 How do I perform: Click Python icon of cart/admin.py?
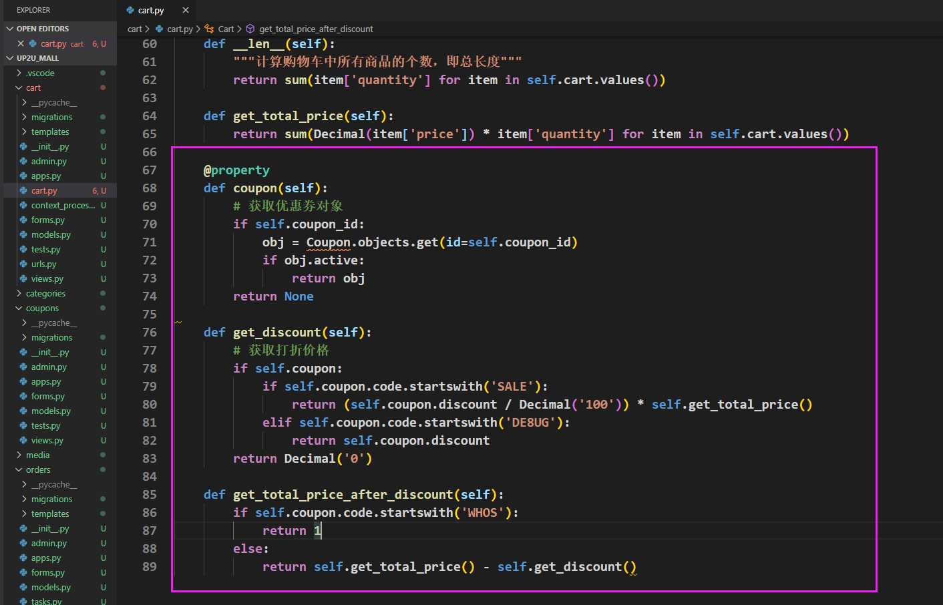point(24,161)
